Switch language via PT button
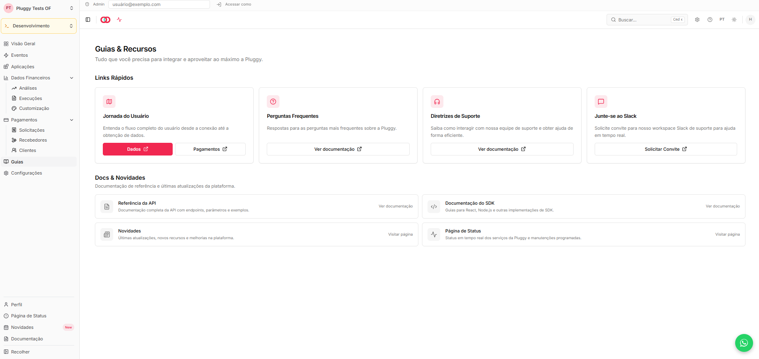This screenshot has height=359, width=759. pos(722,19)
